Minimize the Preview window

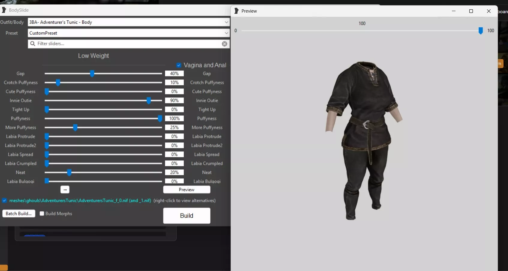tap(454, 11)
